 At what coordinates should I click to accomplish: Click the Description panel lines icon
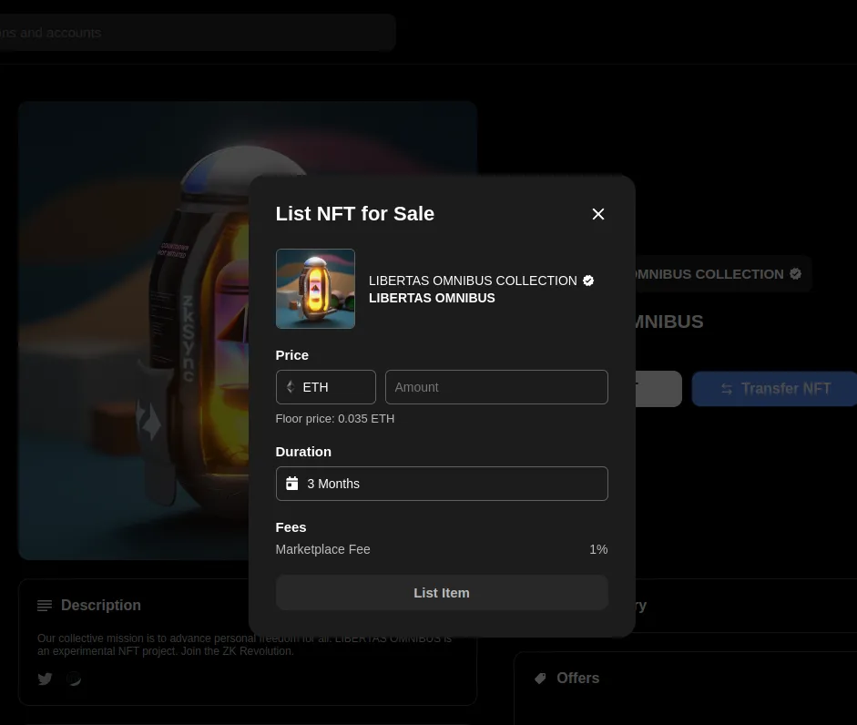pos(45,606)
